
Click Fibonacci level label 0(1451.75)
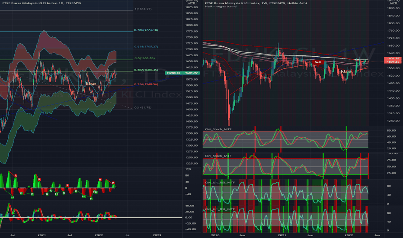143,108
